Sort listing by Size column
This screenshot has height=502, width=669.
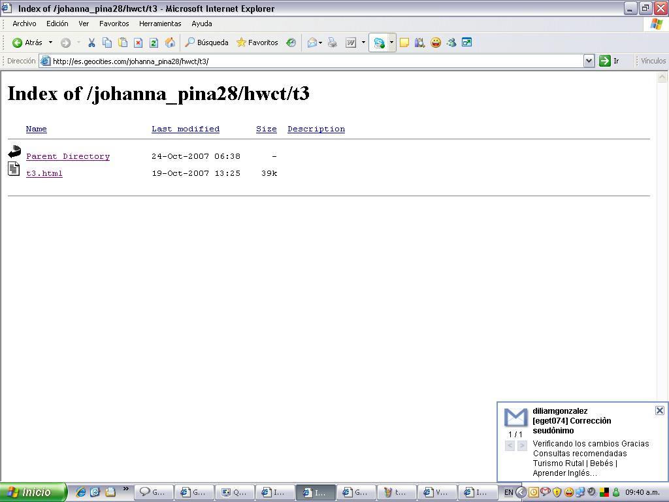(267, 129)
